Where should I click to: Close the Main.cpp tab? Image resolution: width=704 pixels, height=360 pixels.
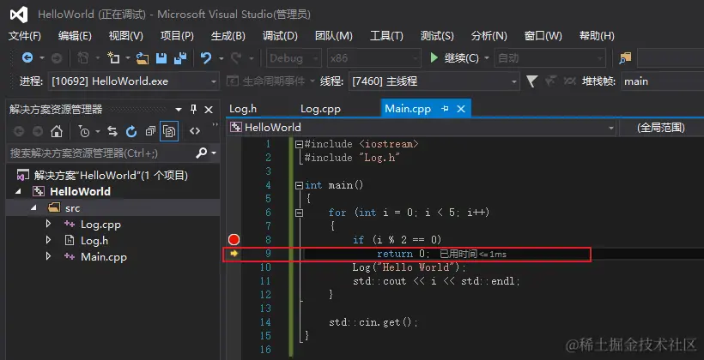pyautogui.click(x=461, y=109)
